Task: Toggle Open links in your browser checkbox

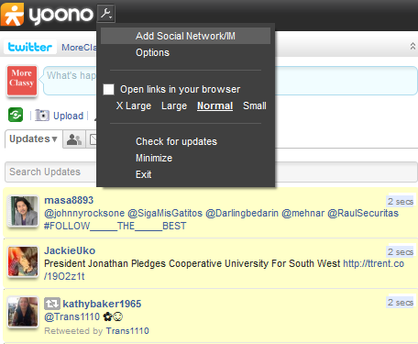Action: point(108,89)
